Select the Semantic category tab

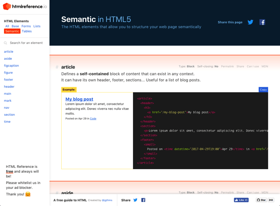12,31
